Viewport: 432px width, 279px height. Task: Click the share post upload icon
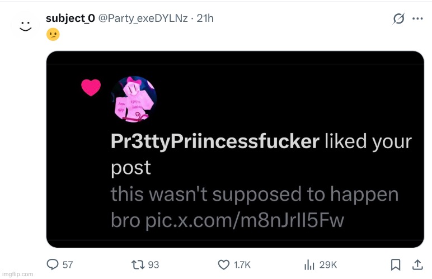[x=417, y=264]
